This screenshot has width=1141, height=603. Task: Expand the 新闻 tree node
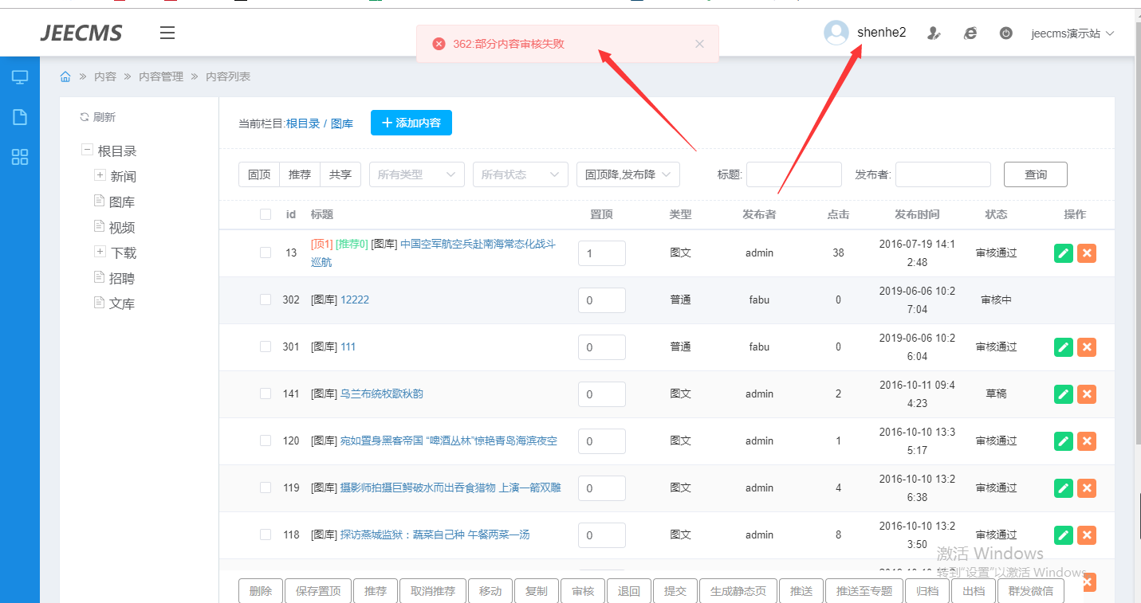[x=100, y=175]
